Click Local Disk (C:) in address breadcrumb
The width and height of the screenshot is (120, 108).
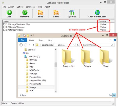[x=48, y=45]
